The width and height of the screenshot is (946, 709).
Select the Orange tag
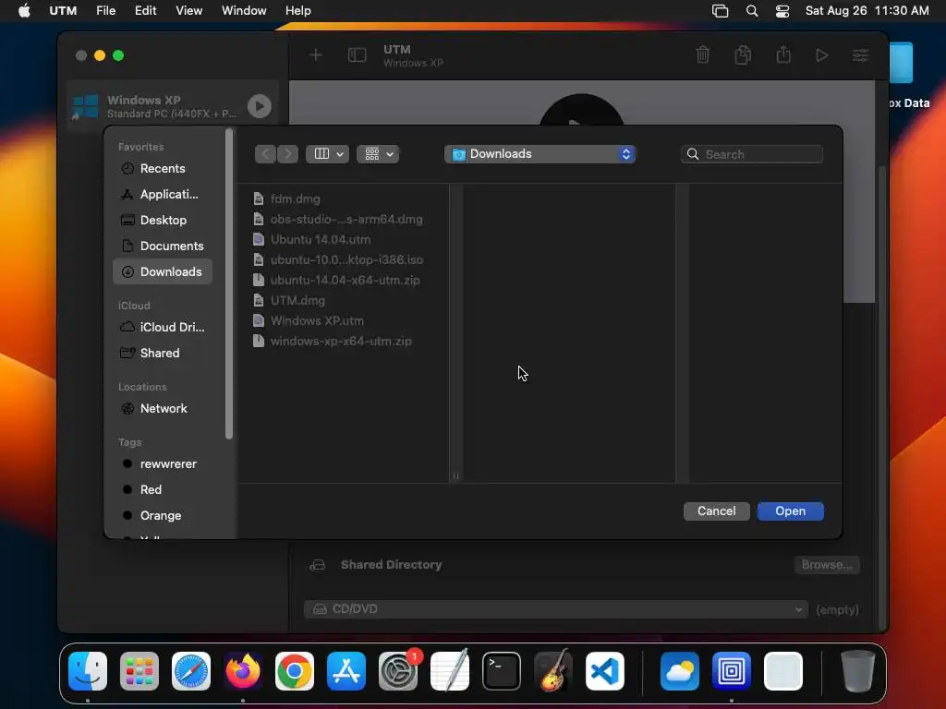tap(163, 516)
